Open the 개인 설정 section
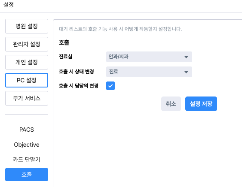 coord(27,62)
